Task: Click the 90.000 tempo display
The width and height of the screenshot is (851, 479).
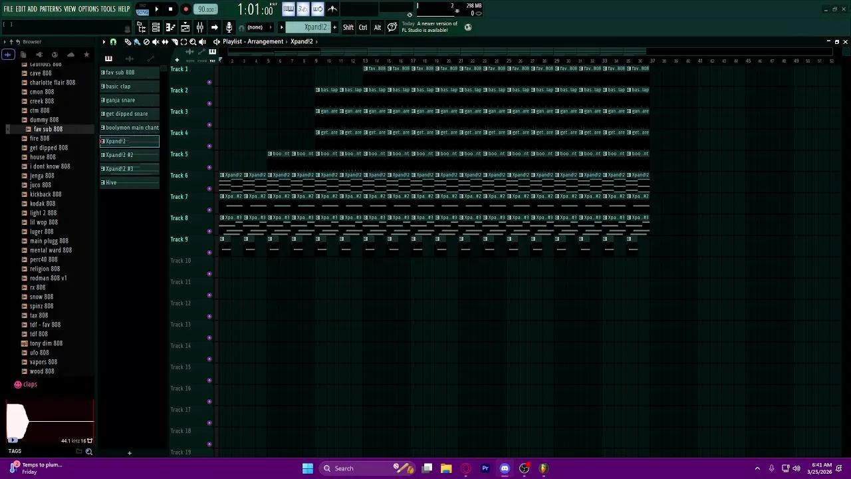Action: pyautogui.click(x=206, y=9)
